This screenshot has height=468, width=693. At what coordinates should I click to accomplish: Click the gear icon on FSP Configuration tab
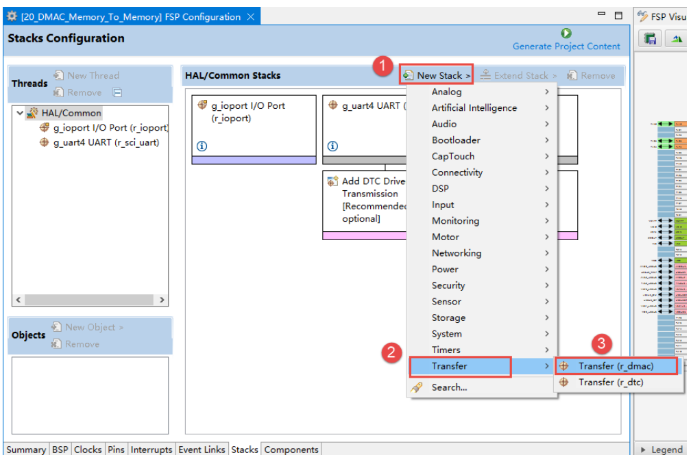tap(12, 16)
